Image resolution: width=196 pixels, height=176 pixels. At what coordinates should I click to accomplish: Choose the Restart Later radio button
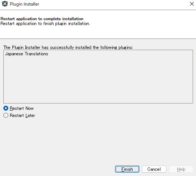coord(6,115)
